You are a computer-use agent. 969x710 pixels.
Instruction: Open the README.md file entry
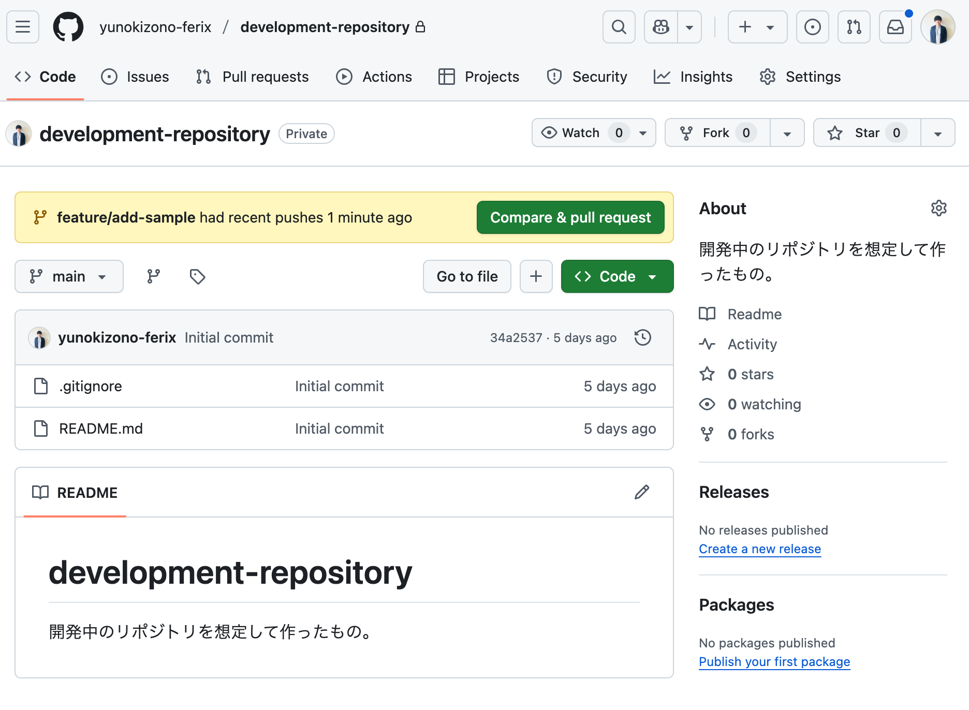[x=101, y=428]
